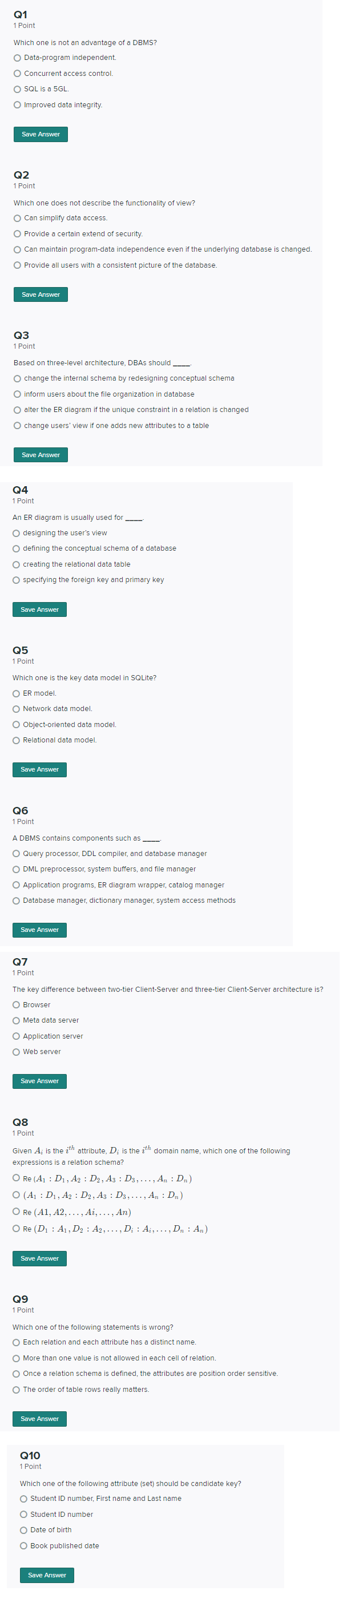
Task: Select "Relational data model" for Q5
Action: tap(17, 740)
